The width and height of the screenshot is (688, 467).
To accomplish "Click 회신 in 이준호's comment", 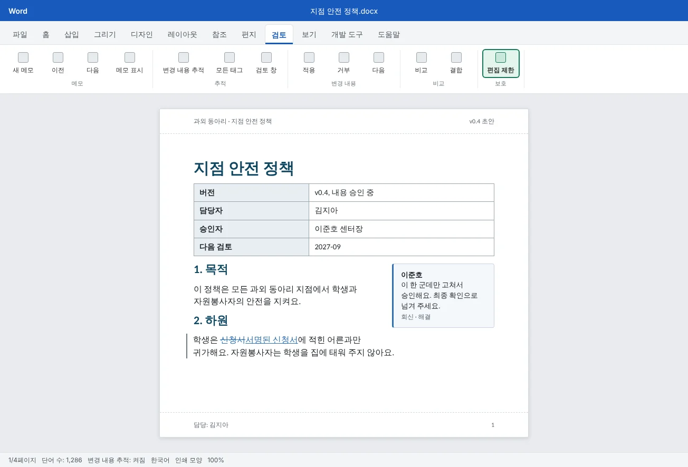I will pos(407,317).
